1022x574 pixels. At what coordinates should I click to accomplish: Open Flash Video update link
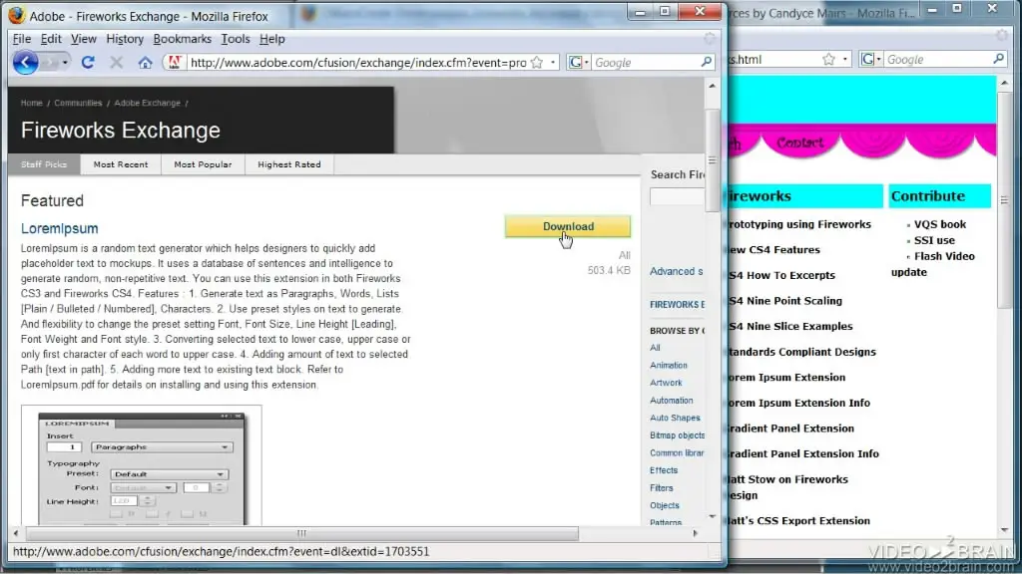tap(933, 264)
